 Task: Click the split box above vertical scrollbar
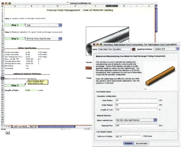(x=156, y=6)
